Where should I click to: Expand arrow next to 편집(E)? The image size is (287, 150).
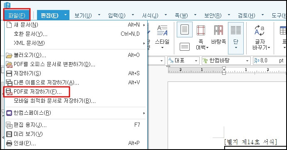coord(66,15)
